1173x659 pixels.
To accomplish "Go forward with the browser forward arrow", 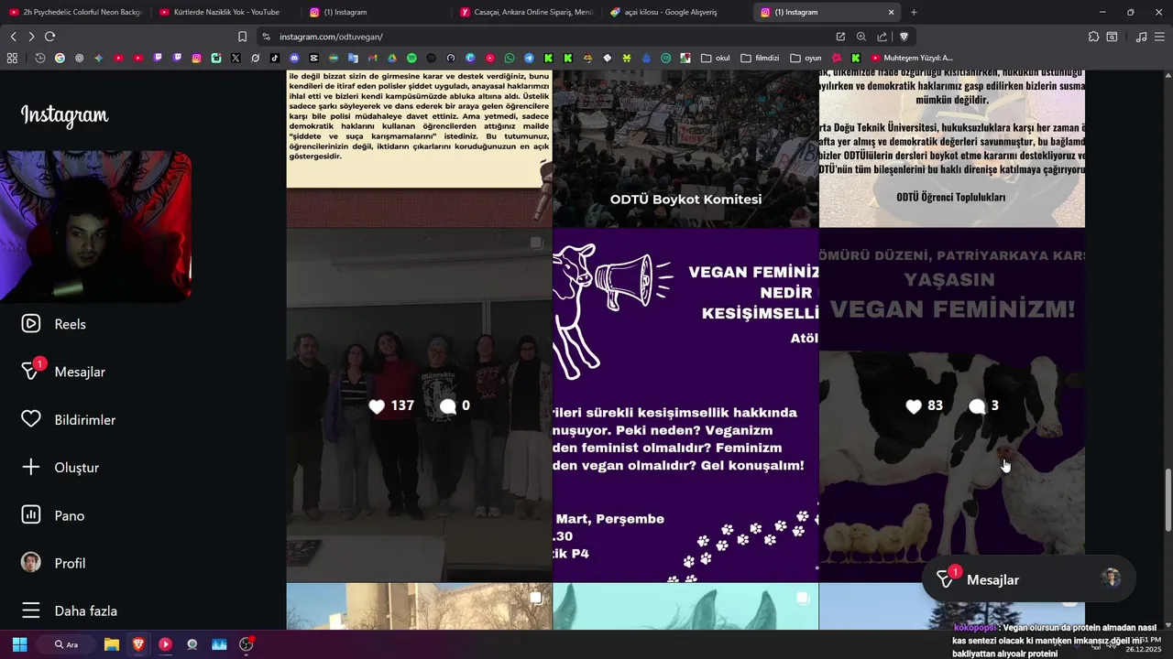I will coord(31,37).
